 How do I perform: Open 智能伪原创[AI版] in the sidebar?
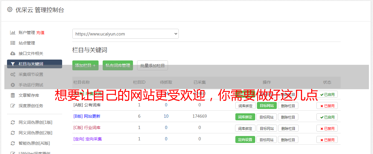coord(34,143)
